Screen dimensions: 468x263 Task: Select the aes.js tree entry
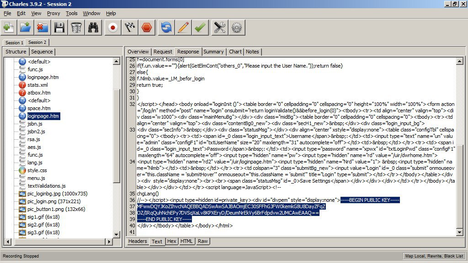(x=34, y=147)
